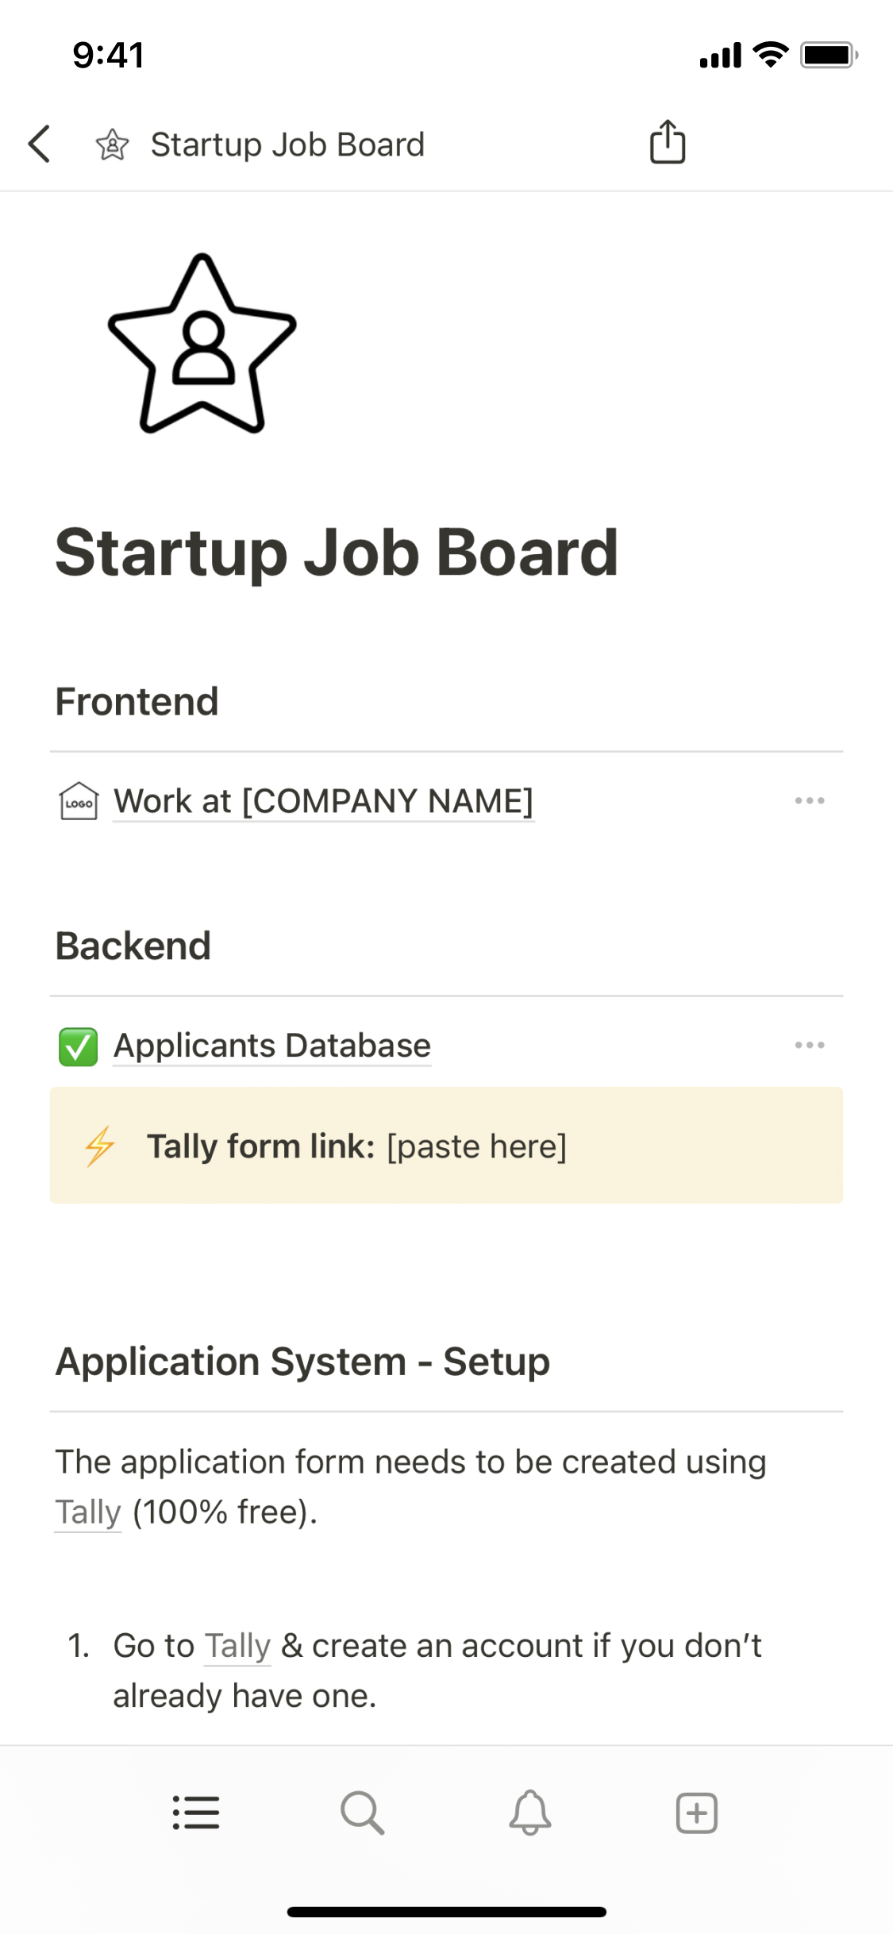Open more options for Work at [COMPANY NAME]
893x1934 pixels.
coord(809,801)
